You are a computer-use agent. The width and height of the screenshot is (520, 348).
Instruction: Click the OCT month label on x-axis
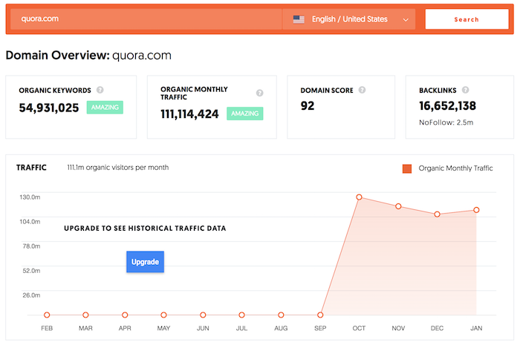pos(359,328)
